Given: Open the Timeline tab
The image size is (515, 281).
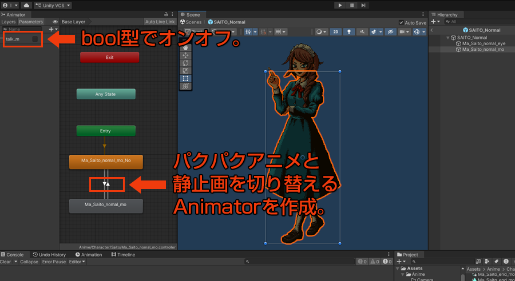Looking at the screenshot, I should click(123, 255).
